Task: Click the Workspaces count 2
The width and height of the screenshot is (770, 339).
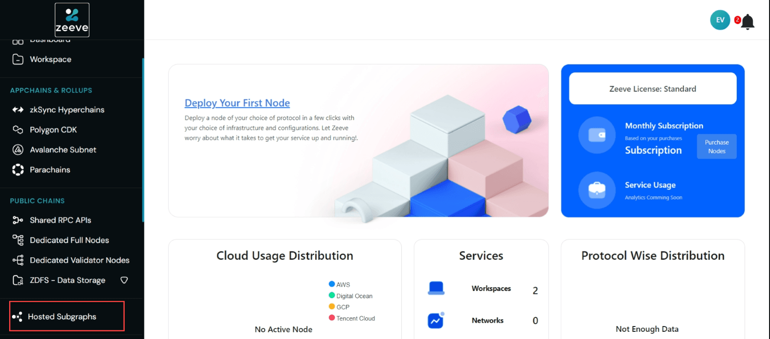Action: click(x=535, y=290)
